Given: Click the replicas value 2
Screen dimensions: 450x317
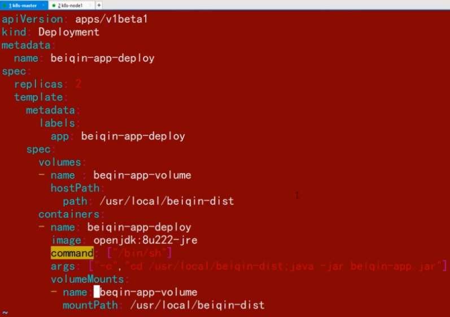Looking at the screenshot, I should point(78,84).
